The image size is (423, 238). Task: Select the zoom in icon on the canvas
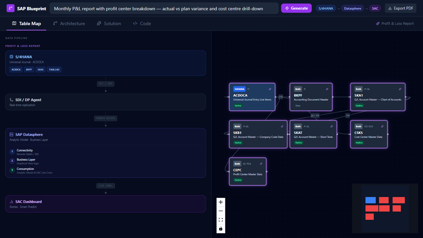220,202
